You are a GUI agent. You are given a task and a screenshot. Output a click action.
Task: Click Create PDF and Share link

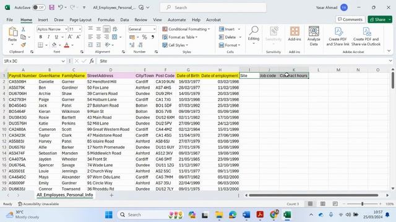click(338, 36)
